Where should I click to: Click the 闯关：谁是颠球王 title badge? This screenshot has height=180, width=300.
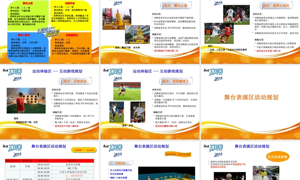pyautogui.click(x=175, y=81)
